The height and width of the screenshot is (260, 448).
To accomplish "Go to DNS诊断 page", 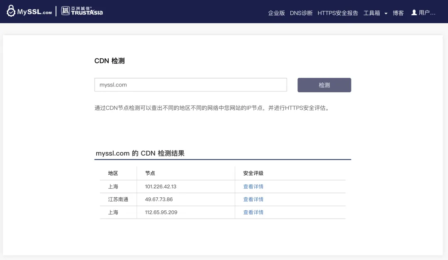I will pyautogui.click(x=301, y=13).
